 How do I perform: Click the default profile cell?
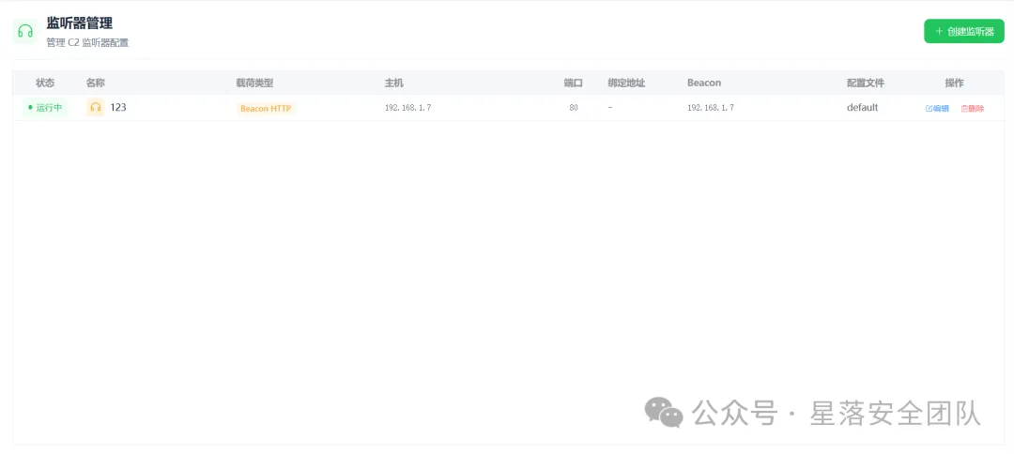(x=863, y=107)
